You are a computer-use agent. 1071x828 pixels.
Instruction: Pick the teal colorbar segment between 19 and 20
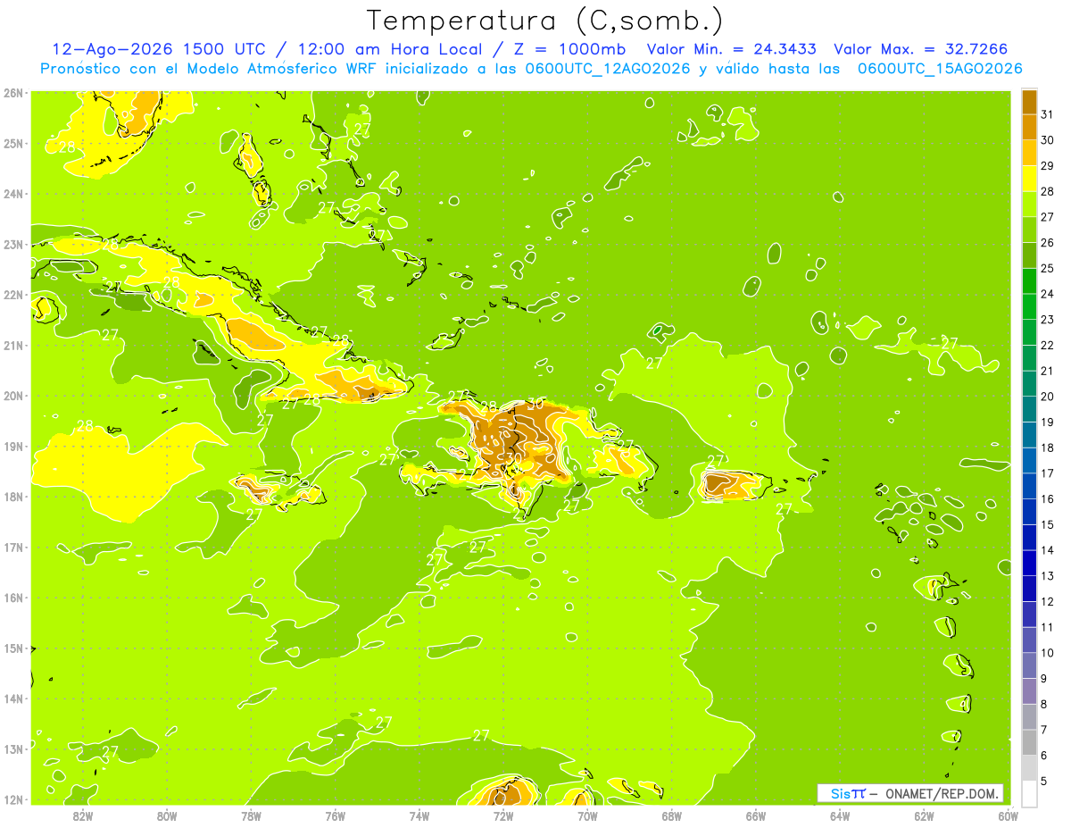(1029, 409)
